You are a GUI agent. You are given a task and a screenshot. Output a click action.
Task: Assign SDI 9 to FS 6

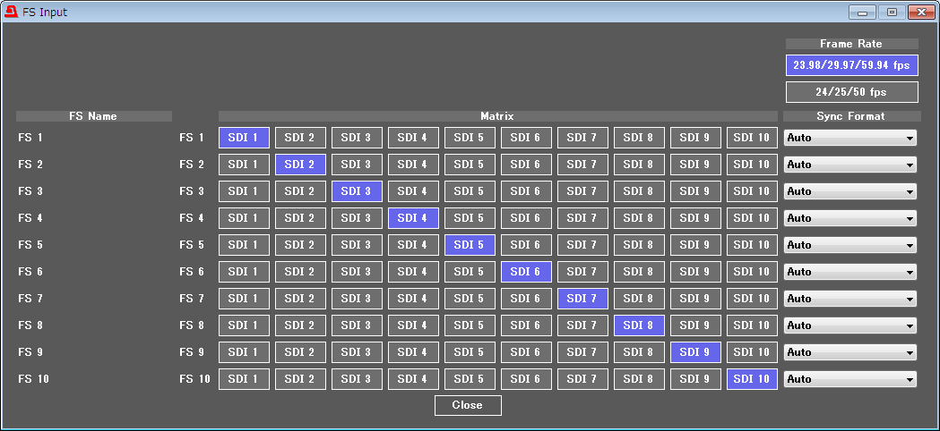click(x=695, y=272)
